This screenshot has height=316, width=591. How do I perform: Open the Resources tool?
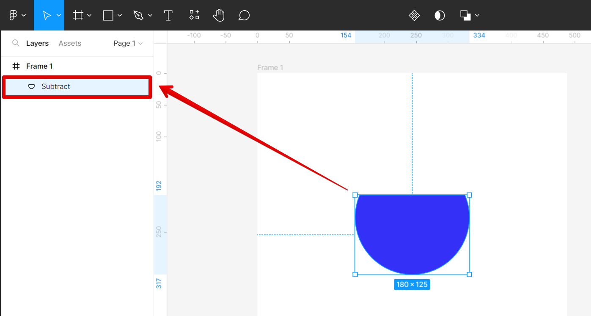[194, 16]
